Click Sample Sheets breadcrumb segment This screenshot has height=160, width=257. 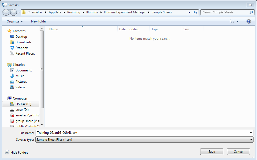[x=162, y=12]
